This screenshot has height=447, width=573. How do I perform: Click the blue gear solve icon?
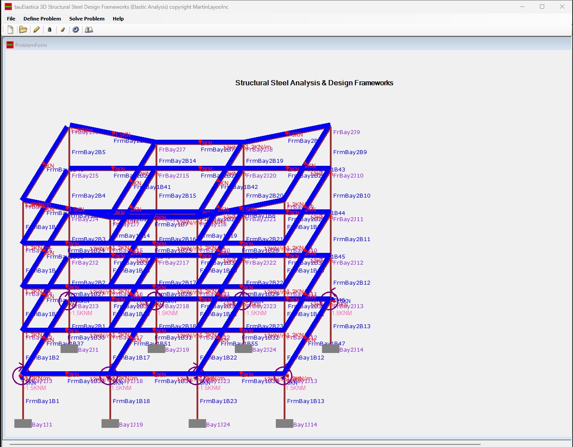75,30
